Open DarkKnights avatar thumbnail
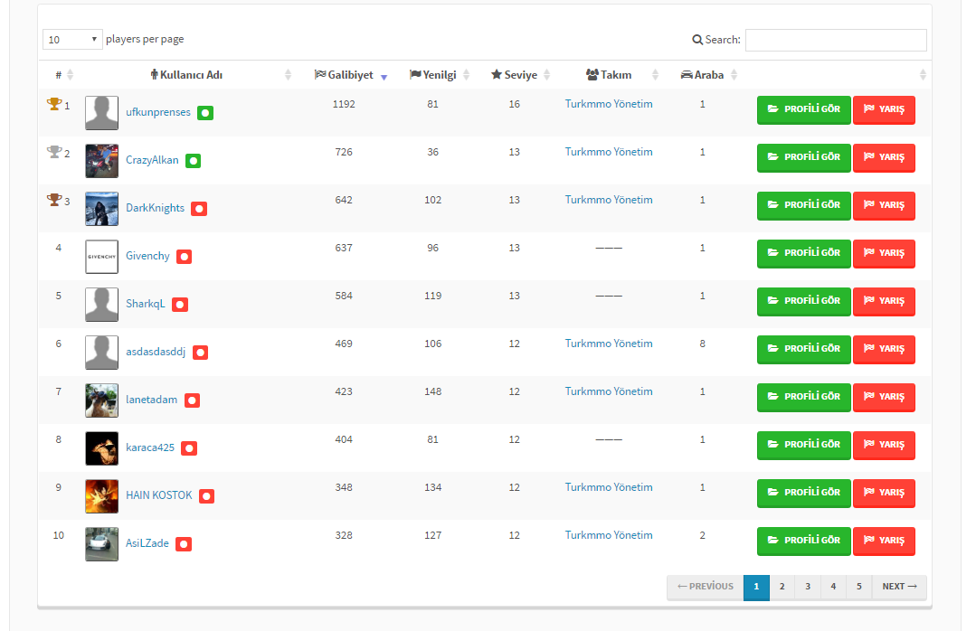The height and width of the screenshot is (631, 976). 101,209
